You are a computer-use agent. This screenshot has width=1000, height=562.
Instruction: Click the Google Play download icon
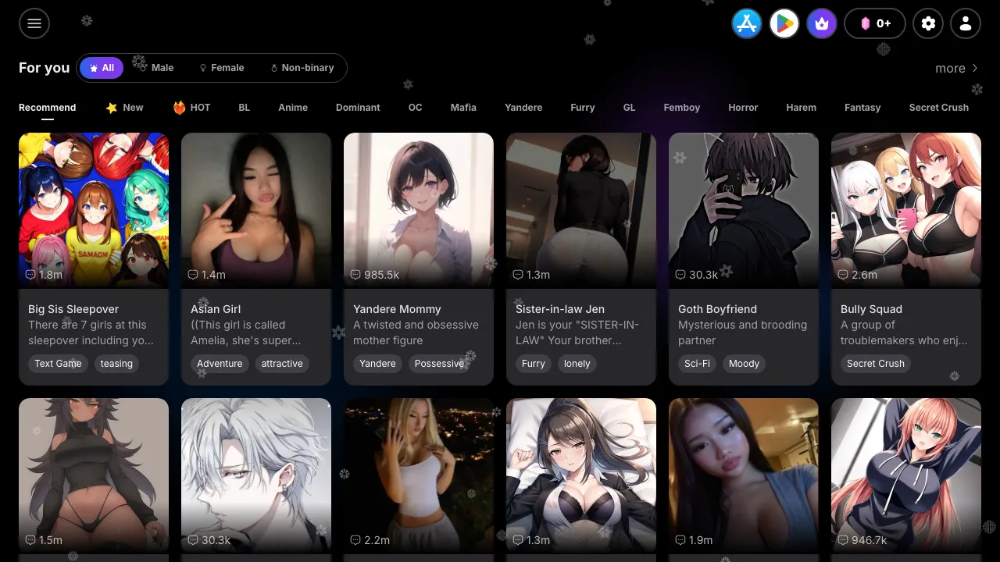784,23
